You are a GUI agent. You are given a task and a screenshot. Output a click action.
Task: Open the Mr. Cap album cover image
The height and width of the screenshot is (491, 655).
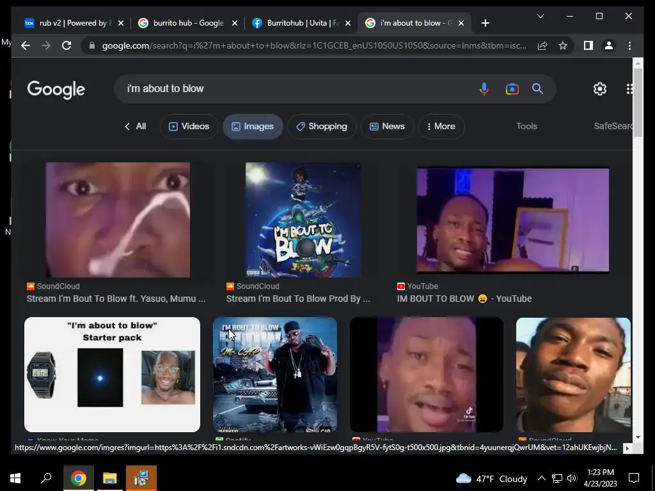click(275, 375)
